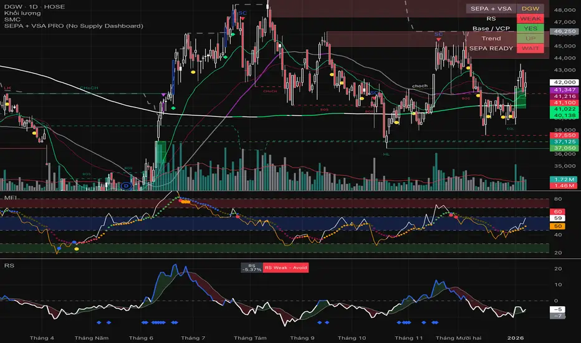The width and height of the screenshot is (581, 343).
Task: Click the green HL label below price low
Action: tap(387, 154)
